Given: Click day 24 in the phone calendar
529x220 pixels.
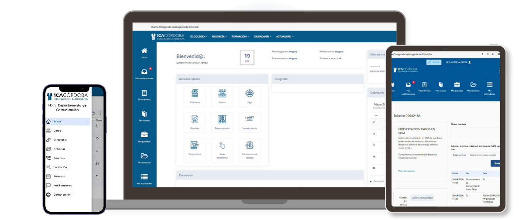Looking at the screenshot, I should (97, 164).
